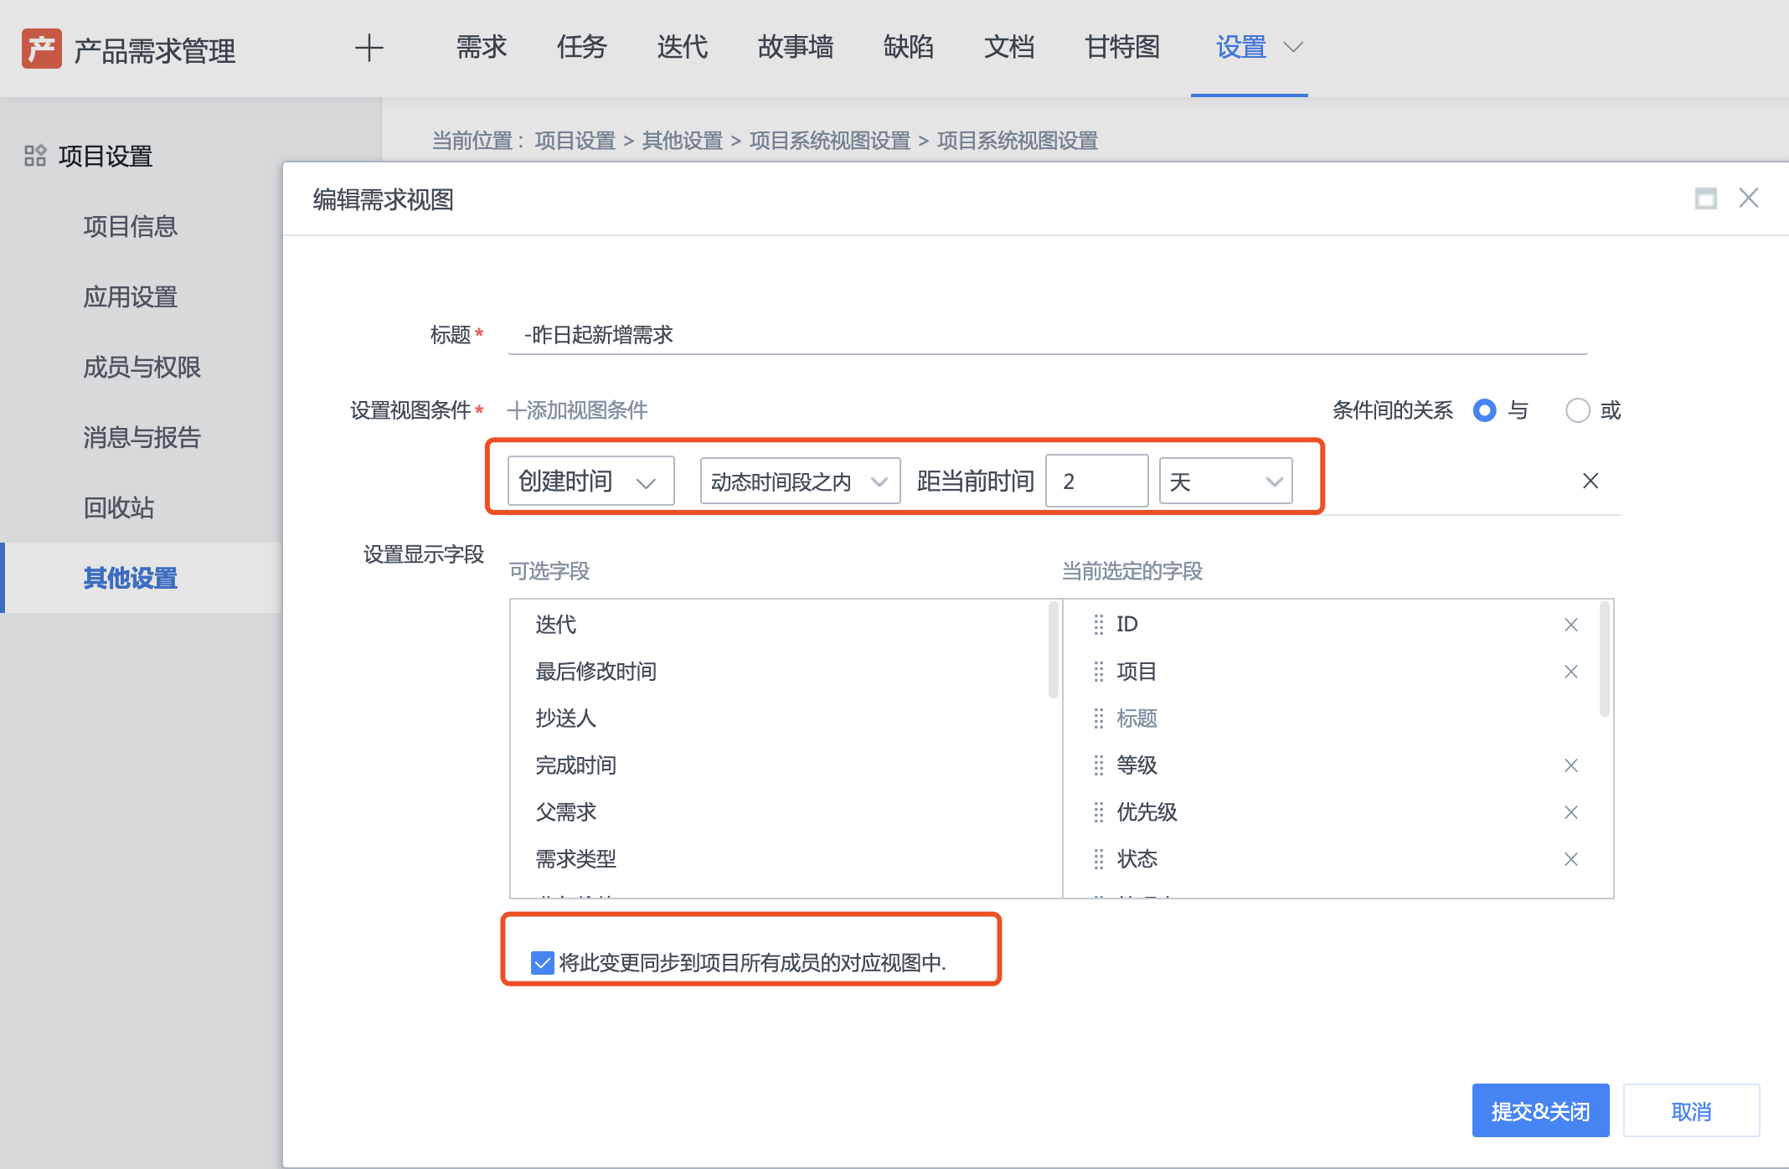Open the 创建时间 condition field dropdown
Viewport: 1789px width, 1169px height.
pos(590,481)
